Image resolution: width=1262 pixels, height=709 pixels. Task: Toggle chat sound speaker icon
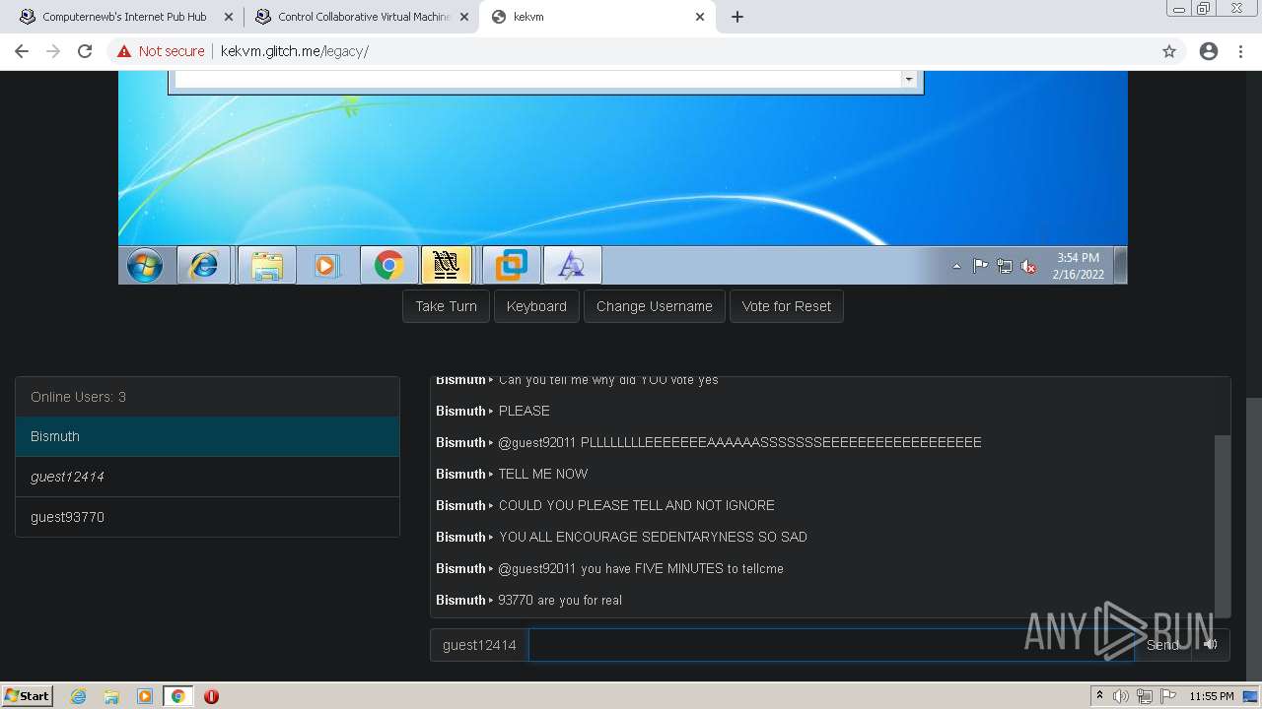(1211, 645)
